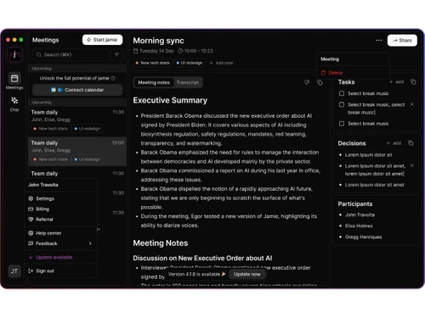Screen dimensions: 425x318
Task: Switch to the Transcript tab
Action: [188, 82]
